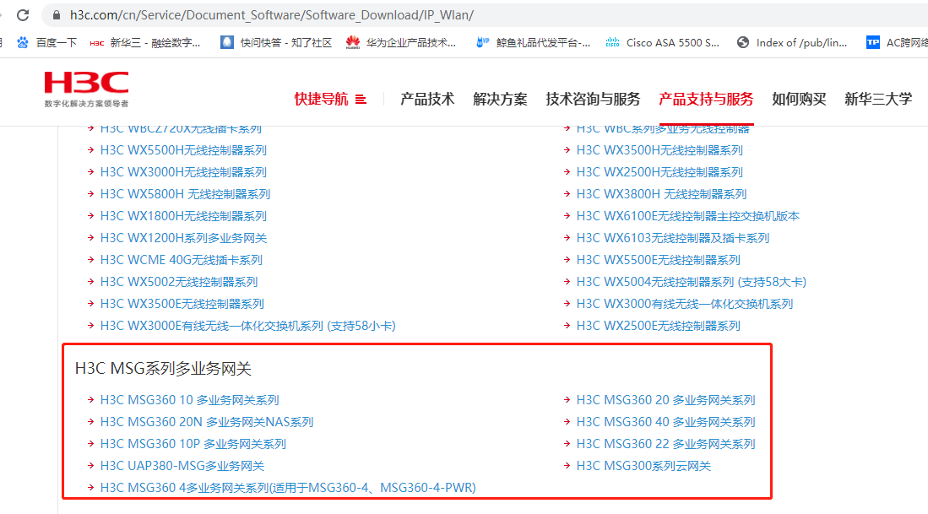The width and height of the screenshot is (928, 514).
Task: Open the 解决方案 menu
Action: [500, 99]
